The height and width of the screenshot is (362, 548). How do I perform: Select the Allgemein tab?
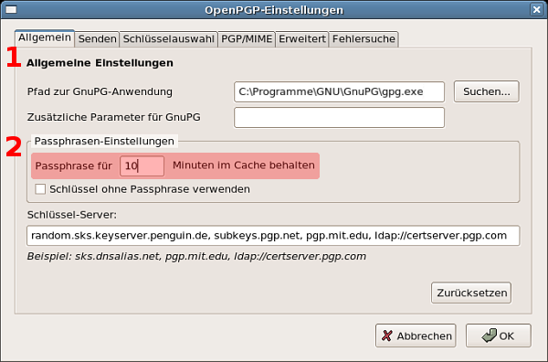point(45,37)
